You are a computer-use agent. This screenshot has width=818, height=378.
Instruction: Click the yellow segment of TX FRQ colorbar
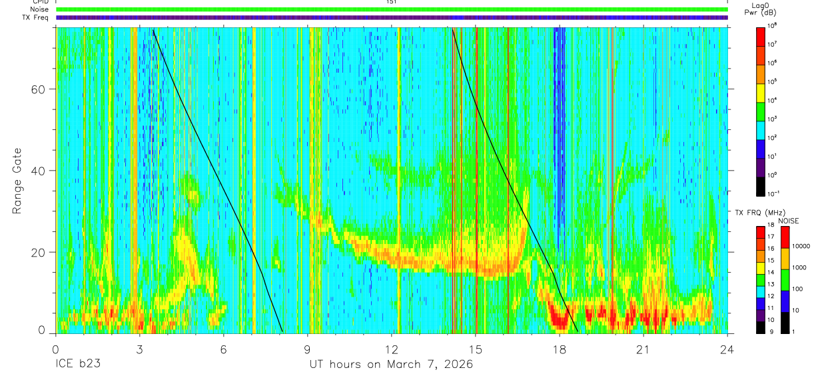point(761,268)
